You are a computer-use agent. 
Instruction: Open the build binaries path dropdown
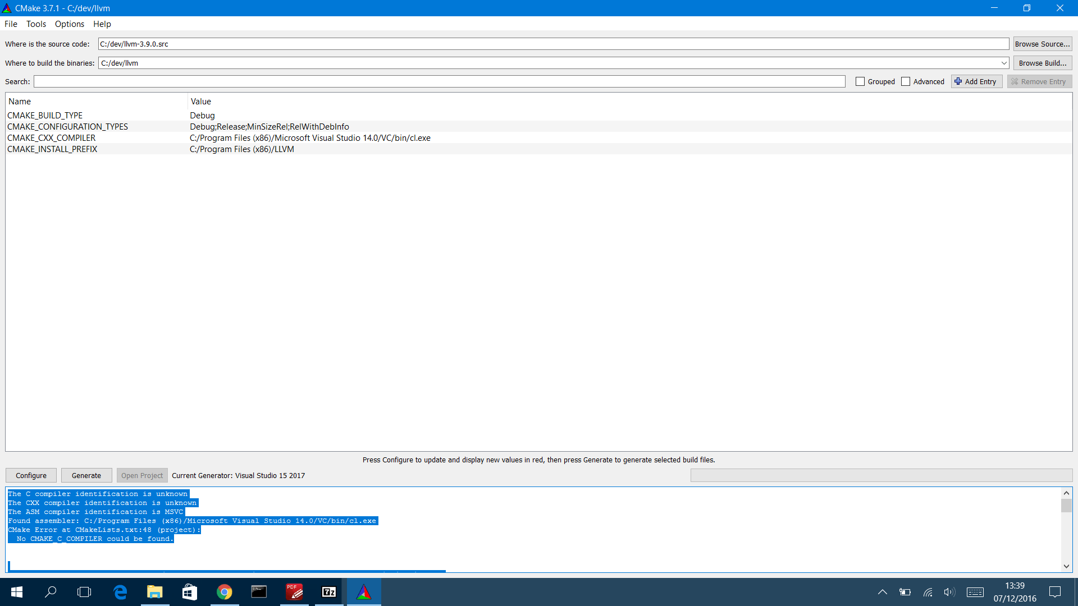tap(1004, 63)
